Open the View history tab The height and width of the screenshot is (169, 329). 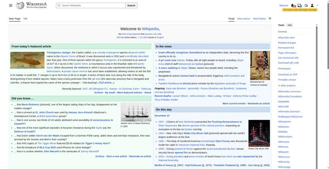point(259,19)
